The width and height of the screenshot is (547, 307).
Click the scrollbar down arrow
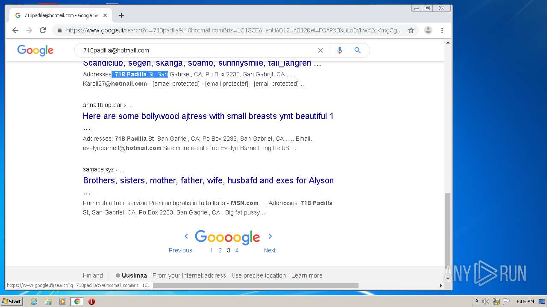click(x=448, y=278)
